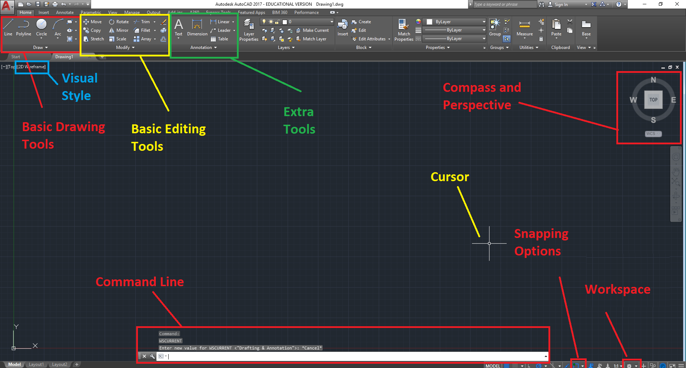
Task: Open the Layout1 tab
Action: 36,364
